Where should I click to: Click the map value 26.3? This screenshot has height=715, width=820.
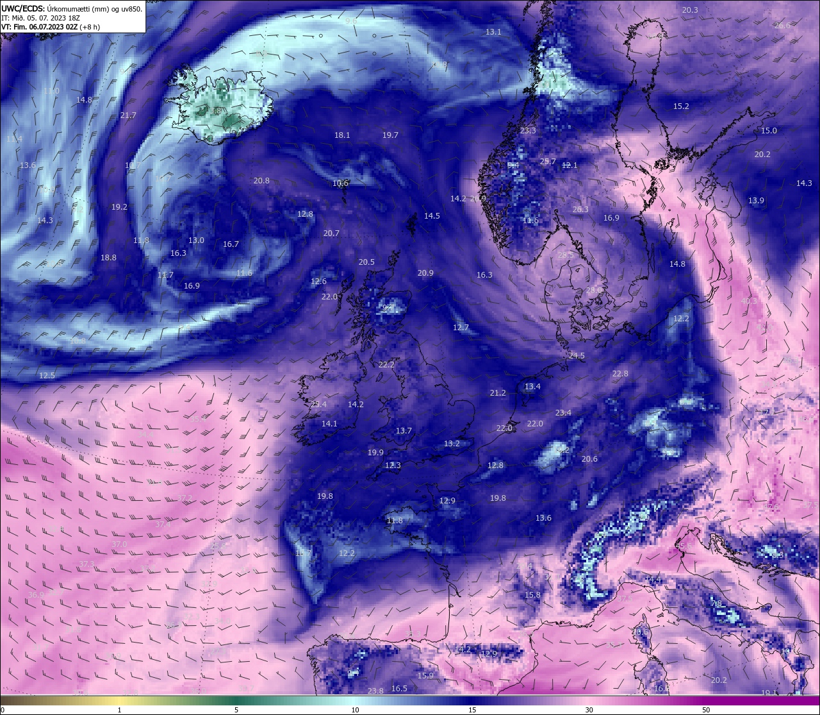(x=580, y=210)
